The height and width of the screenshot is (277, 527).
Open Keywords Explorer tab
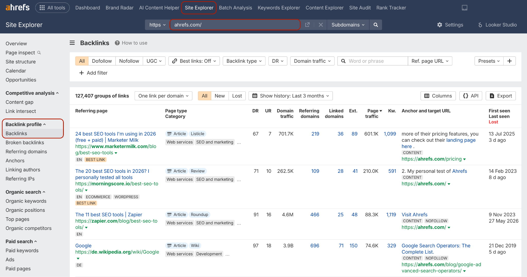point(279,8)
